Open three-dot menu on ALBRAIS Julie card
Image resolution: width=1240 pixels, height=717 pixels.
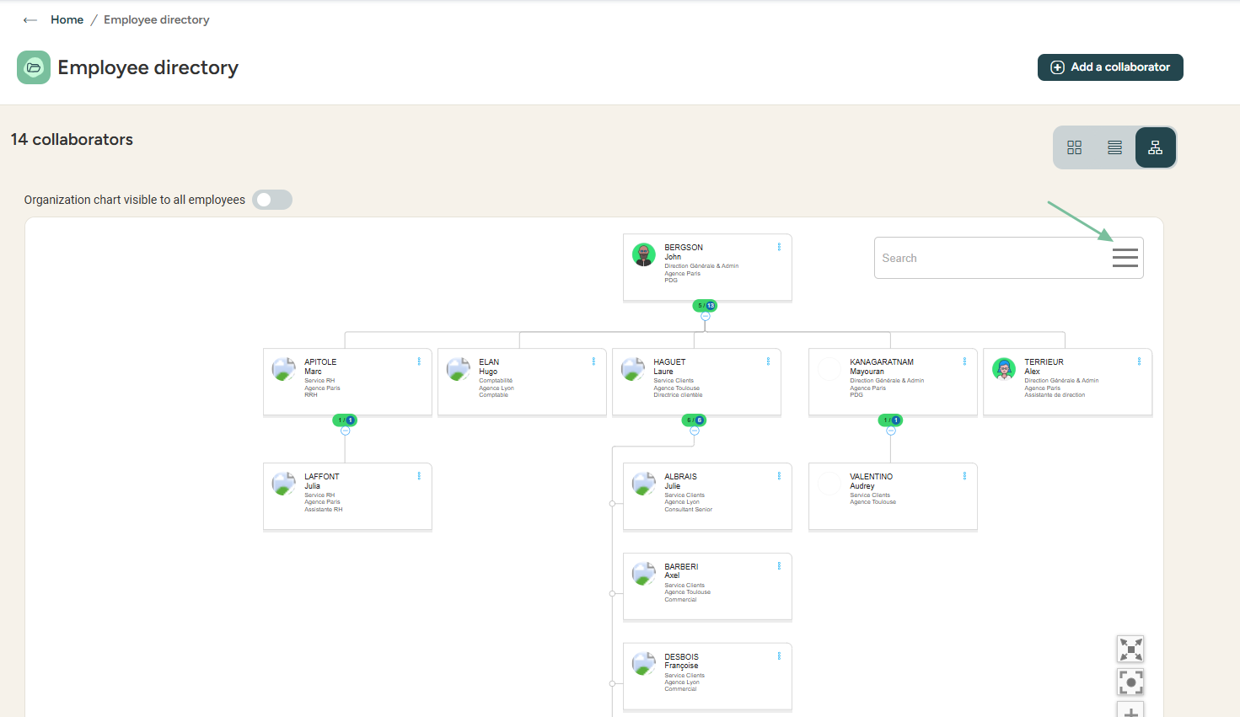click(x=779, y=476)
